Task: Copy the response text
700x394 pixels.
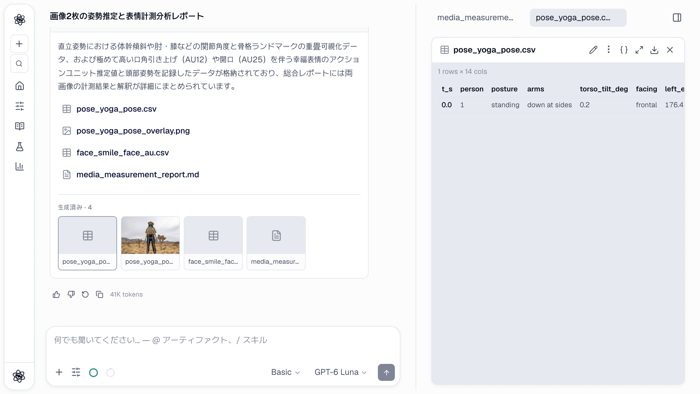Action: 100,294
